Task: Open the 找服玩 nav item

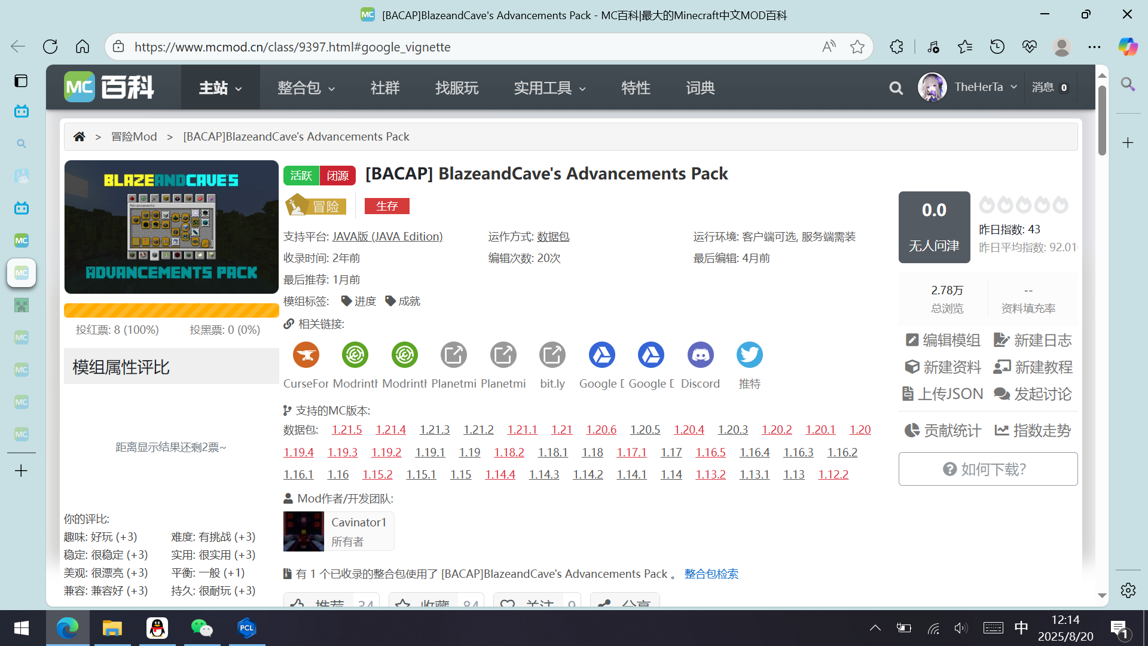Action: (x=457, y=88)
